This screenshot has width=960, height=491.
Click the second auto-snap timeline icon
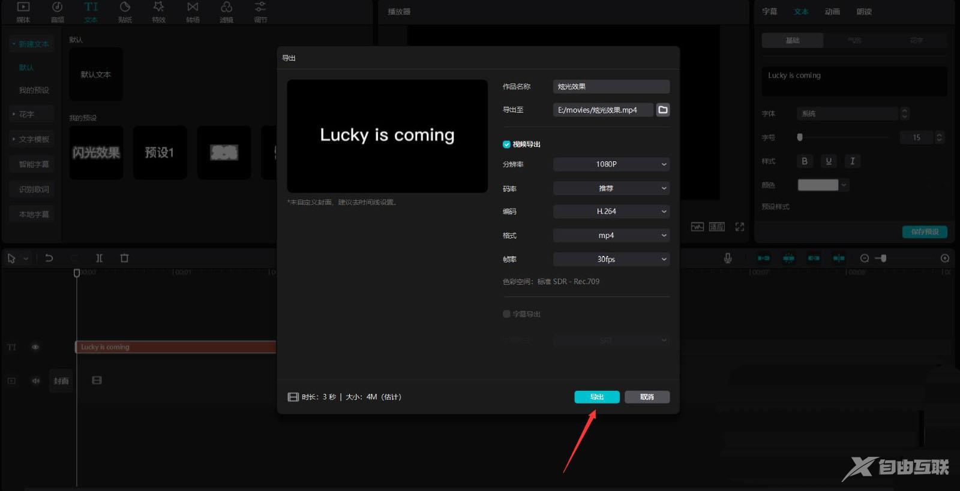(x=788, y=258)
